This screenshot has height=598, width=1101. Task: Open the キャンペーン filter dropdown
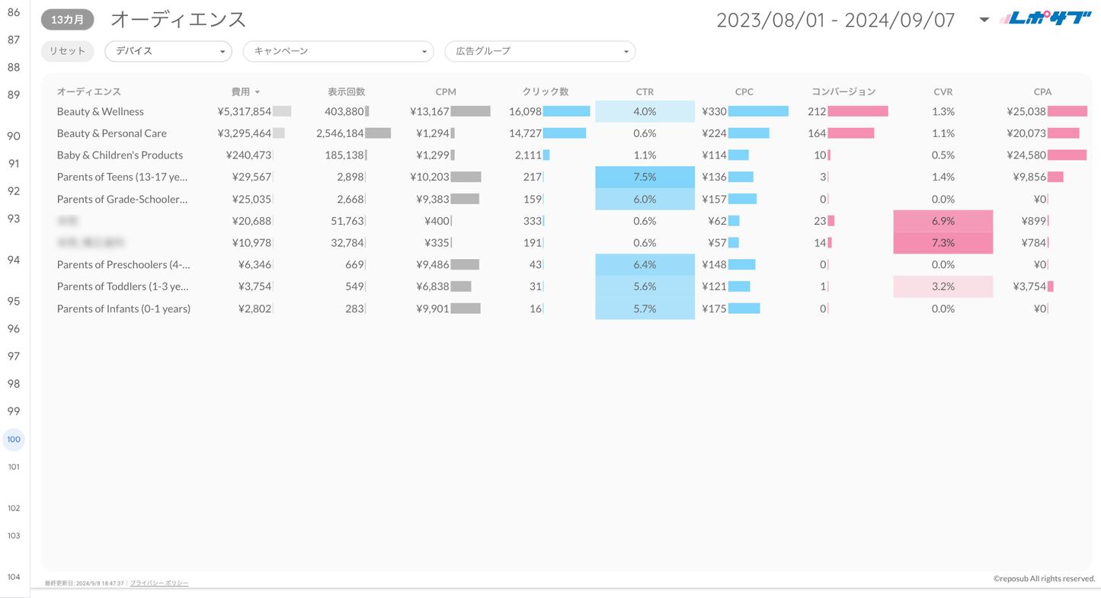tap(338, 51)
